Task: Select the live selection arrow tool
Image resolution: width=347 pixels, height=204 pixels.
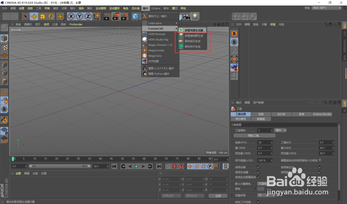Action: 25,16
